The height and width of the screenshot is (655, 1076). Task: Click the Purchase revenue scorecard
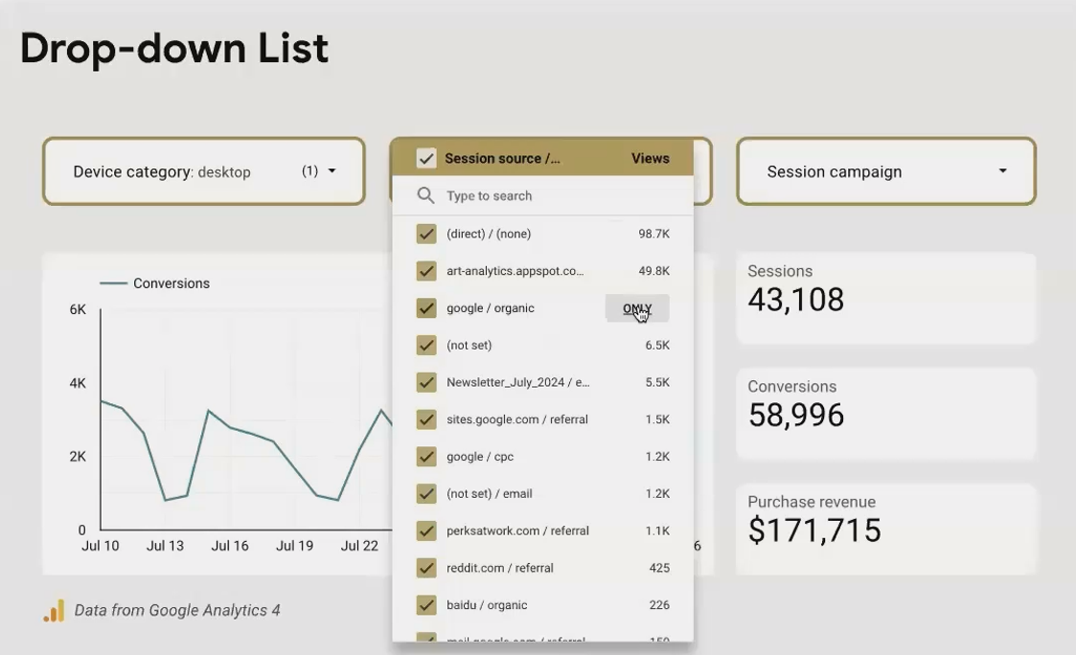click(x=886, y=530)
